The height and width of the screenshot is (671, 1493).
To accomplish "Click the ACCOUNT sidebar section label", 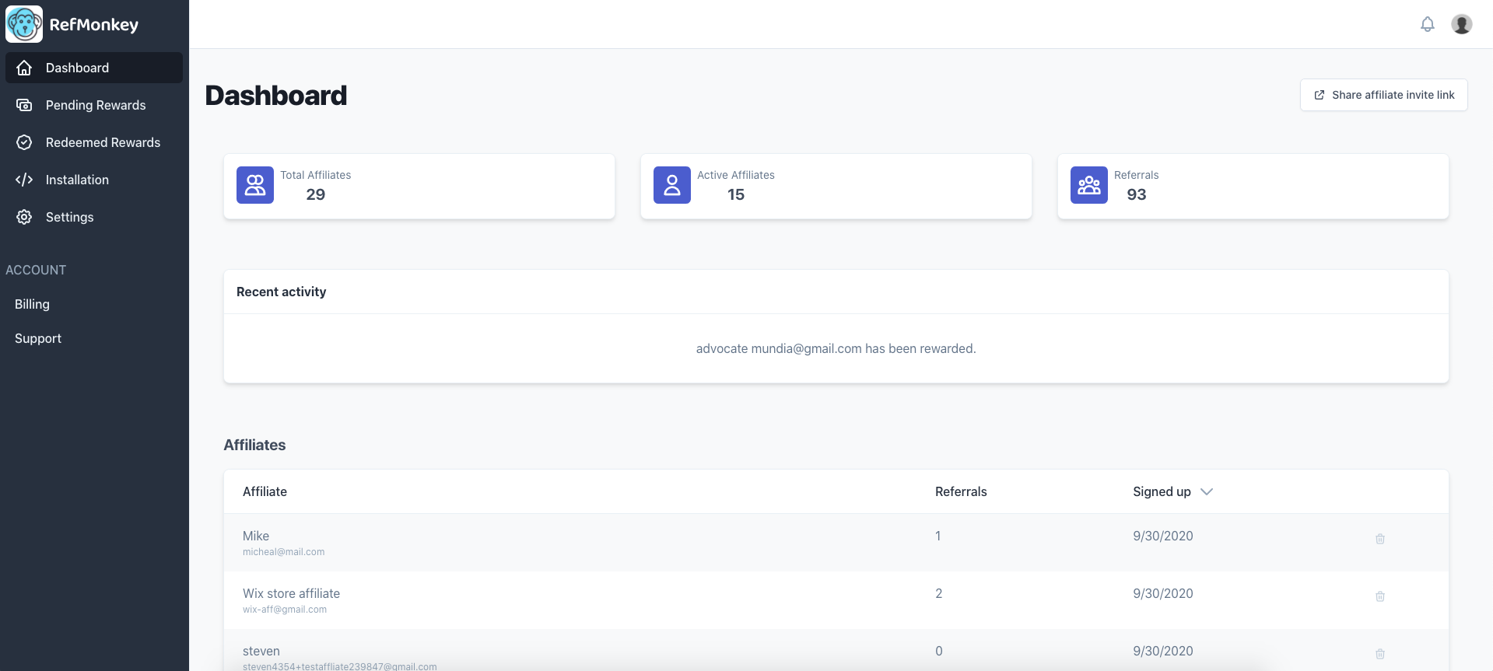I will click(36, 270).
